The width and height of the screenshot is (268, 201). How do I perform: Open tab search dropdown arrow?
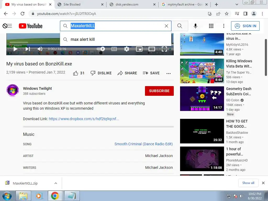pos(237,4)
